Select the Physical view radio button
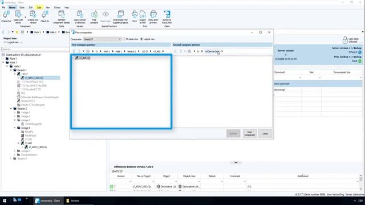This screenshot has height=205, width=365. 124,39
